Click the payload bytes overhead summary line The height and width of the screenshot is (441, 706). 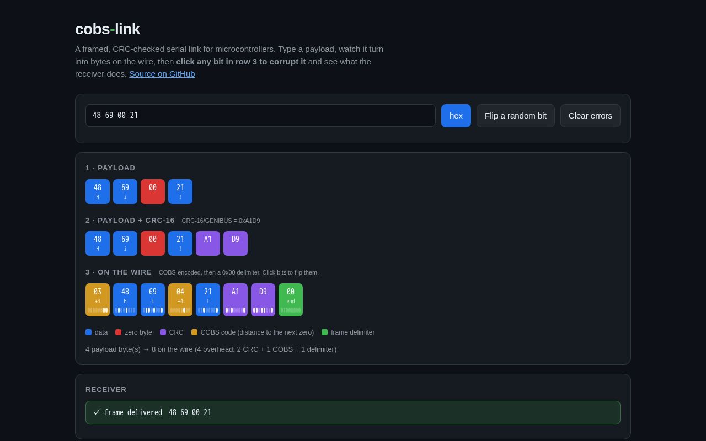211,349
